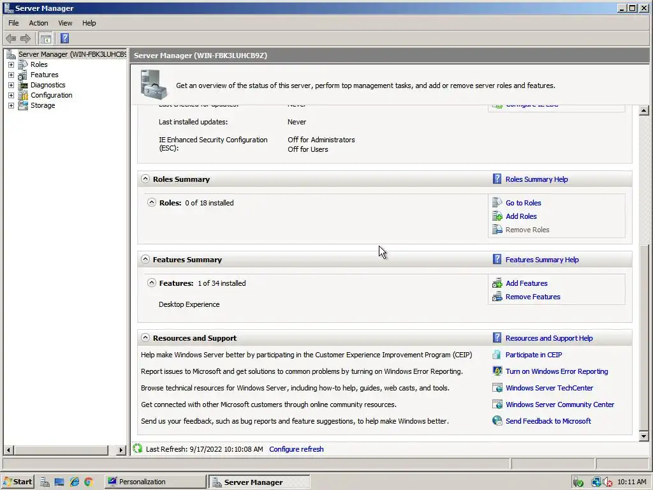Open Features Summary Help link

click(542, 260)
